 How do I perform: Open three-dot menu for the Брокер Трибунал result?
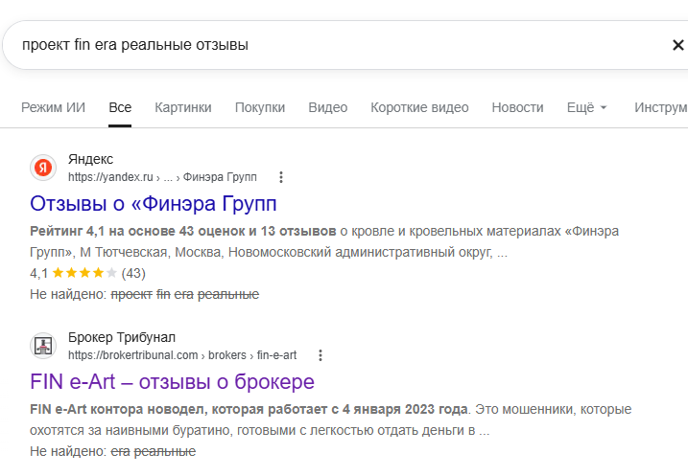coord(320,355)
